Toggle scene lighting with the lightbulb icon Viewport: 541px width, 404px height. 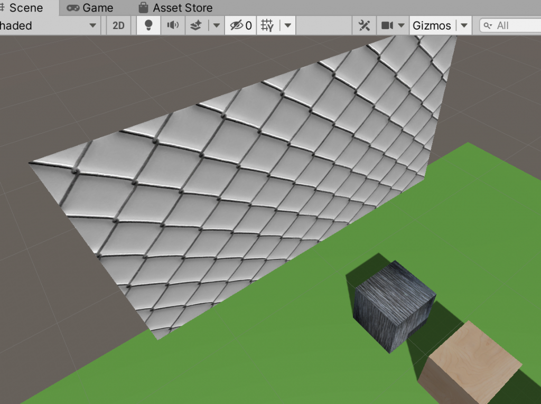(x=149, y=25)
